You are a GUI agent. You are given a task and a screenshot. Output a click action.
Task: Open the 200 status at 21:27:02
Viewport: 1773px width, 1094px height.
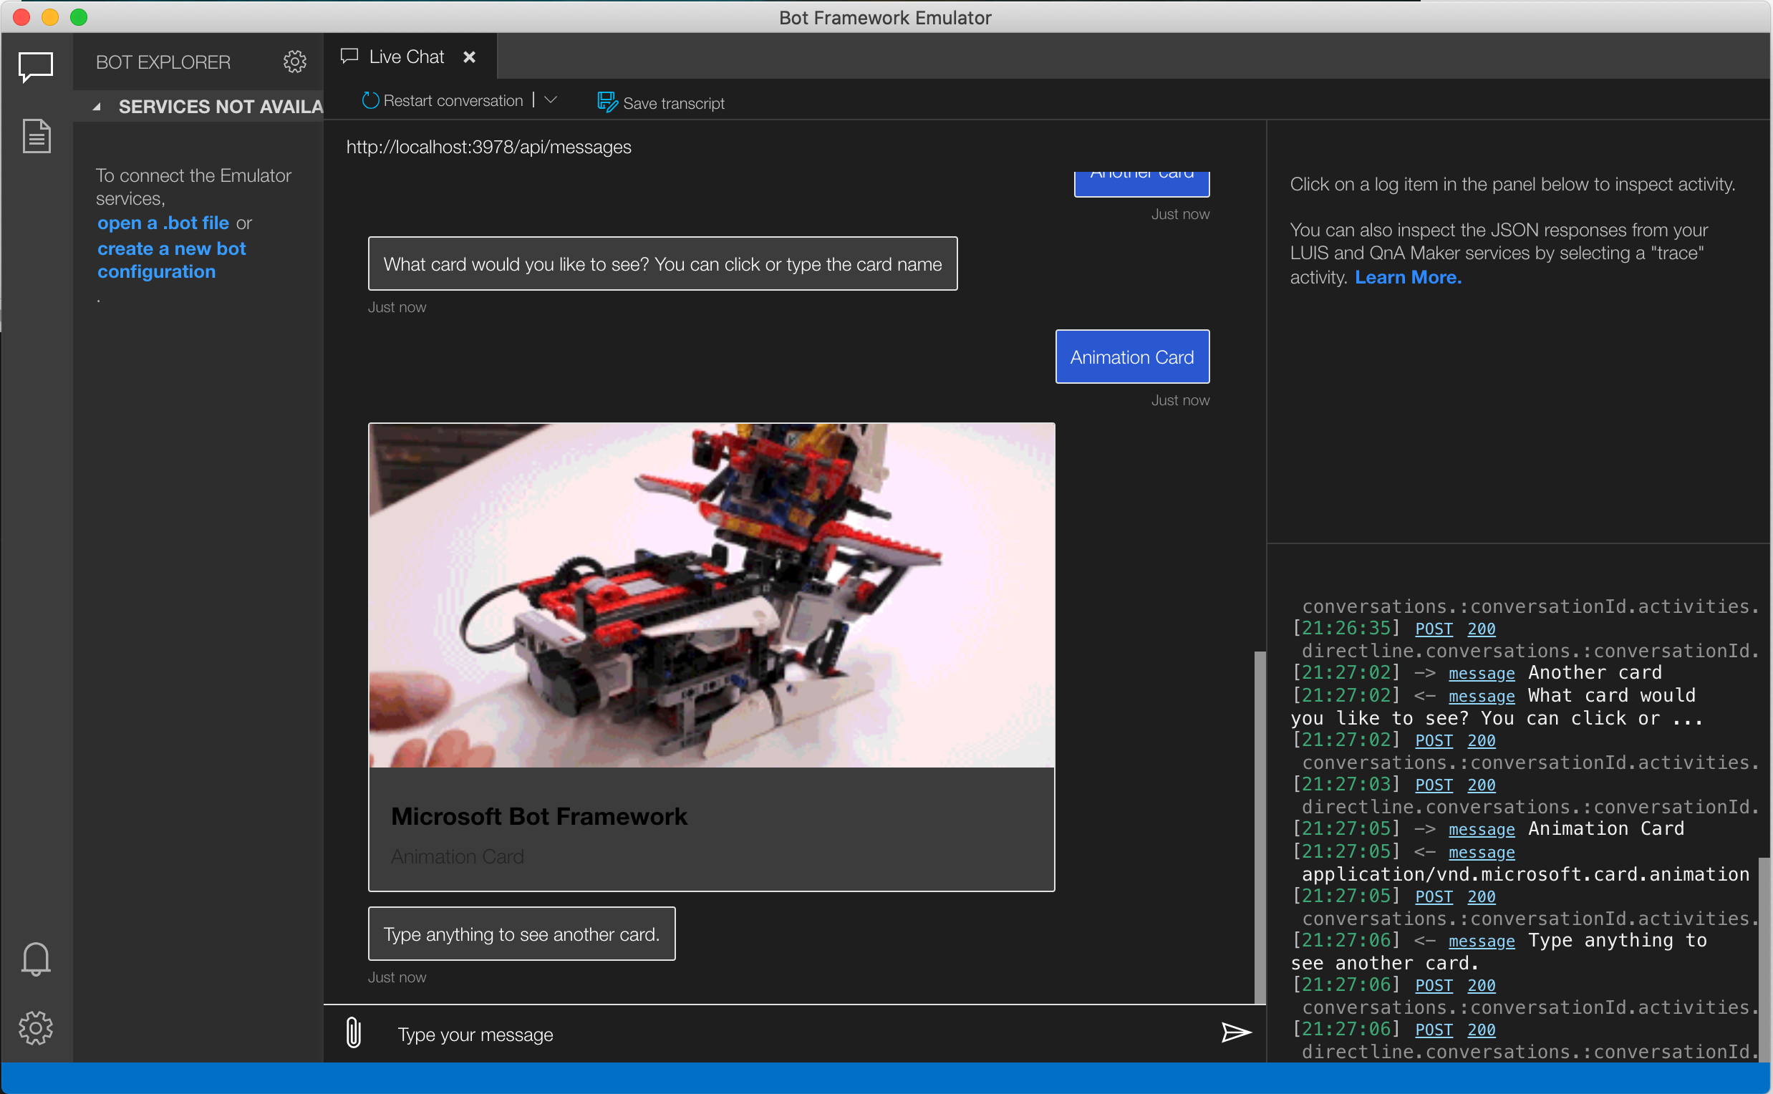[1482, 740]
